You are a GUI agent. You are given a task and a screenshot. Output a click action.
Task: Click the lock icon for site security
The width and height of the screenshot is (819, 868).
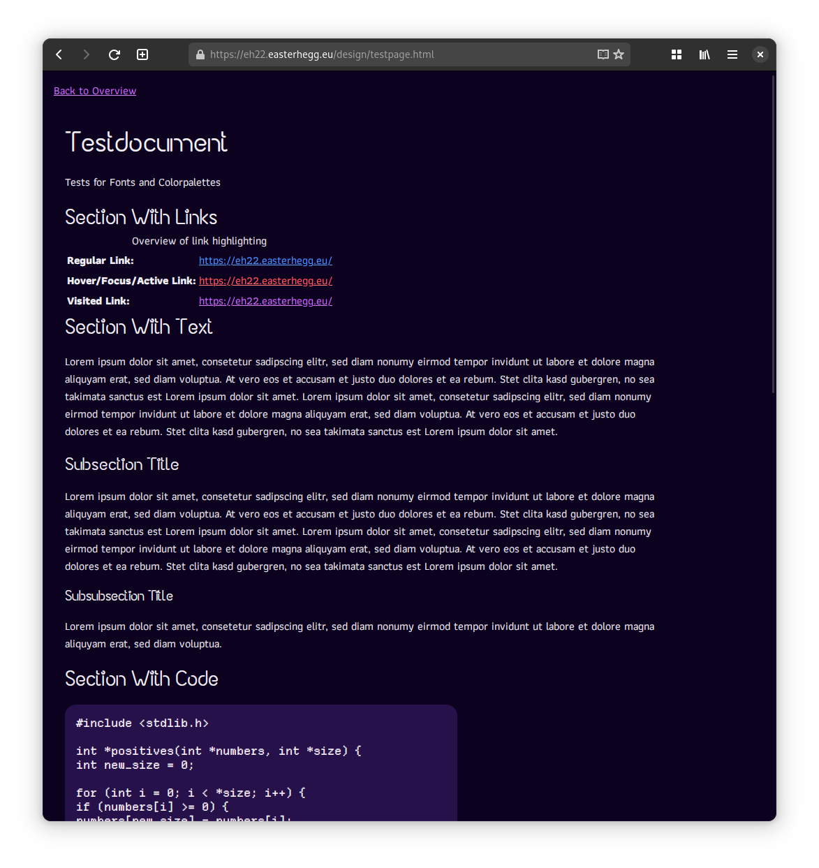click(200, 54)
